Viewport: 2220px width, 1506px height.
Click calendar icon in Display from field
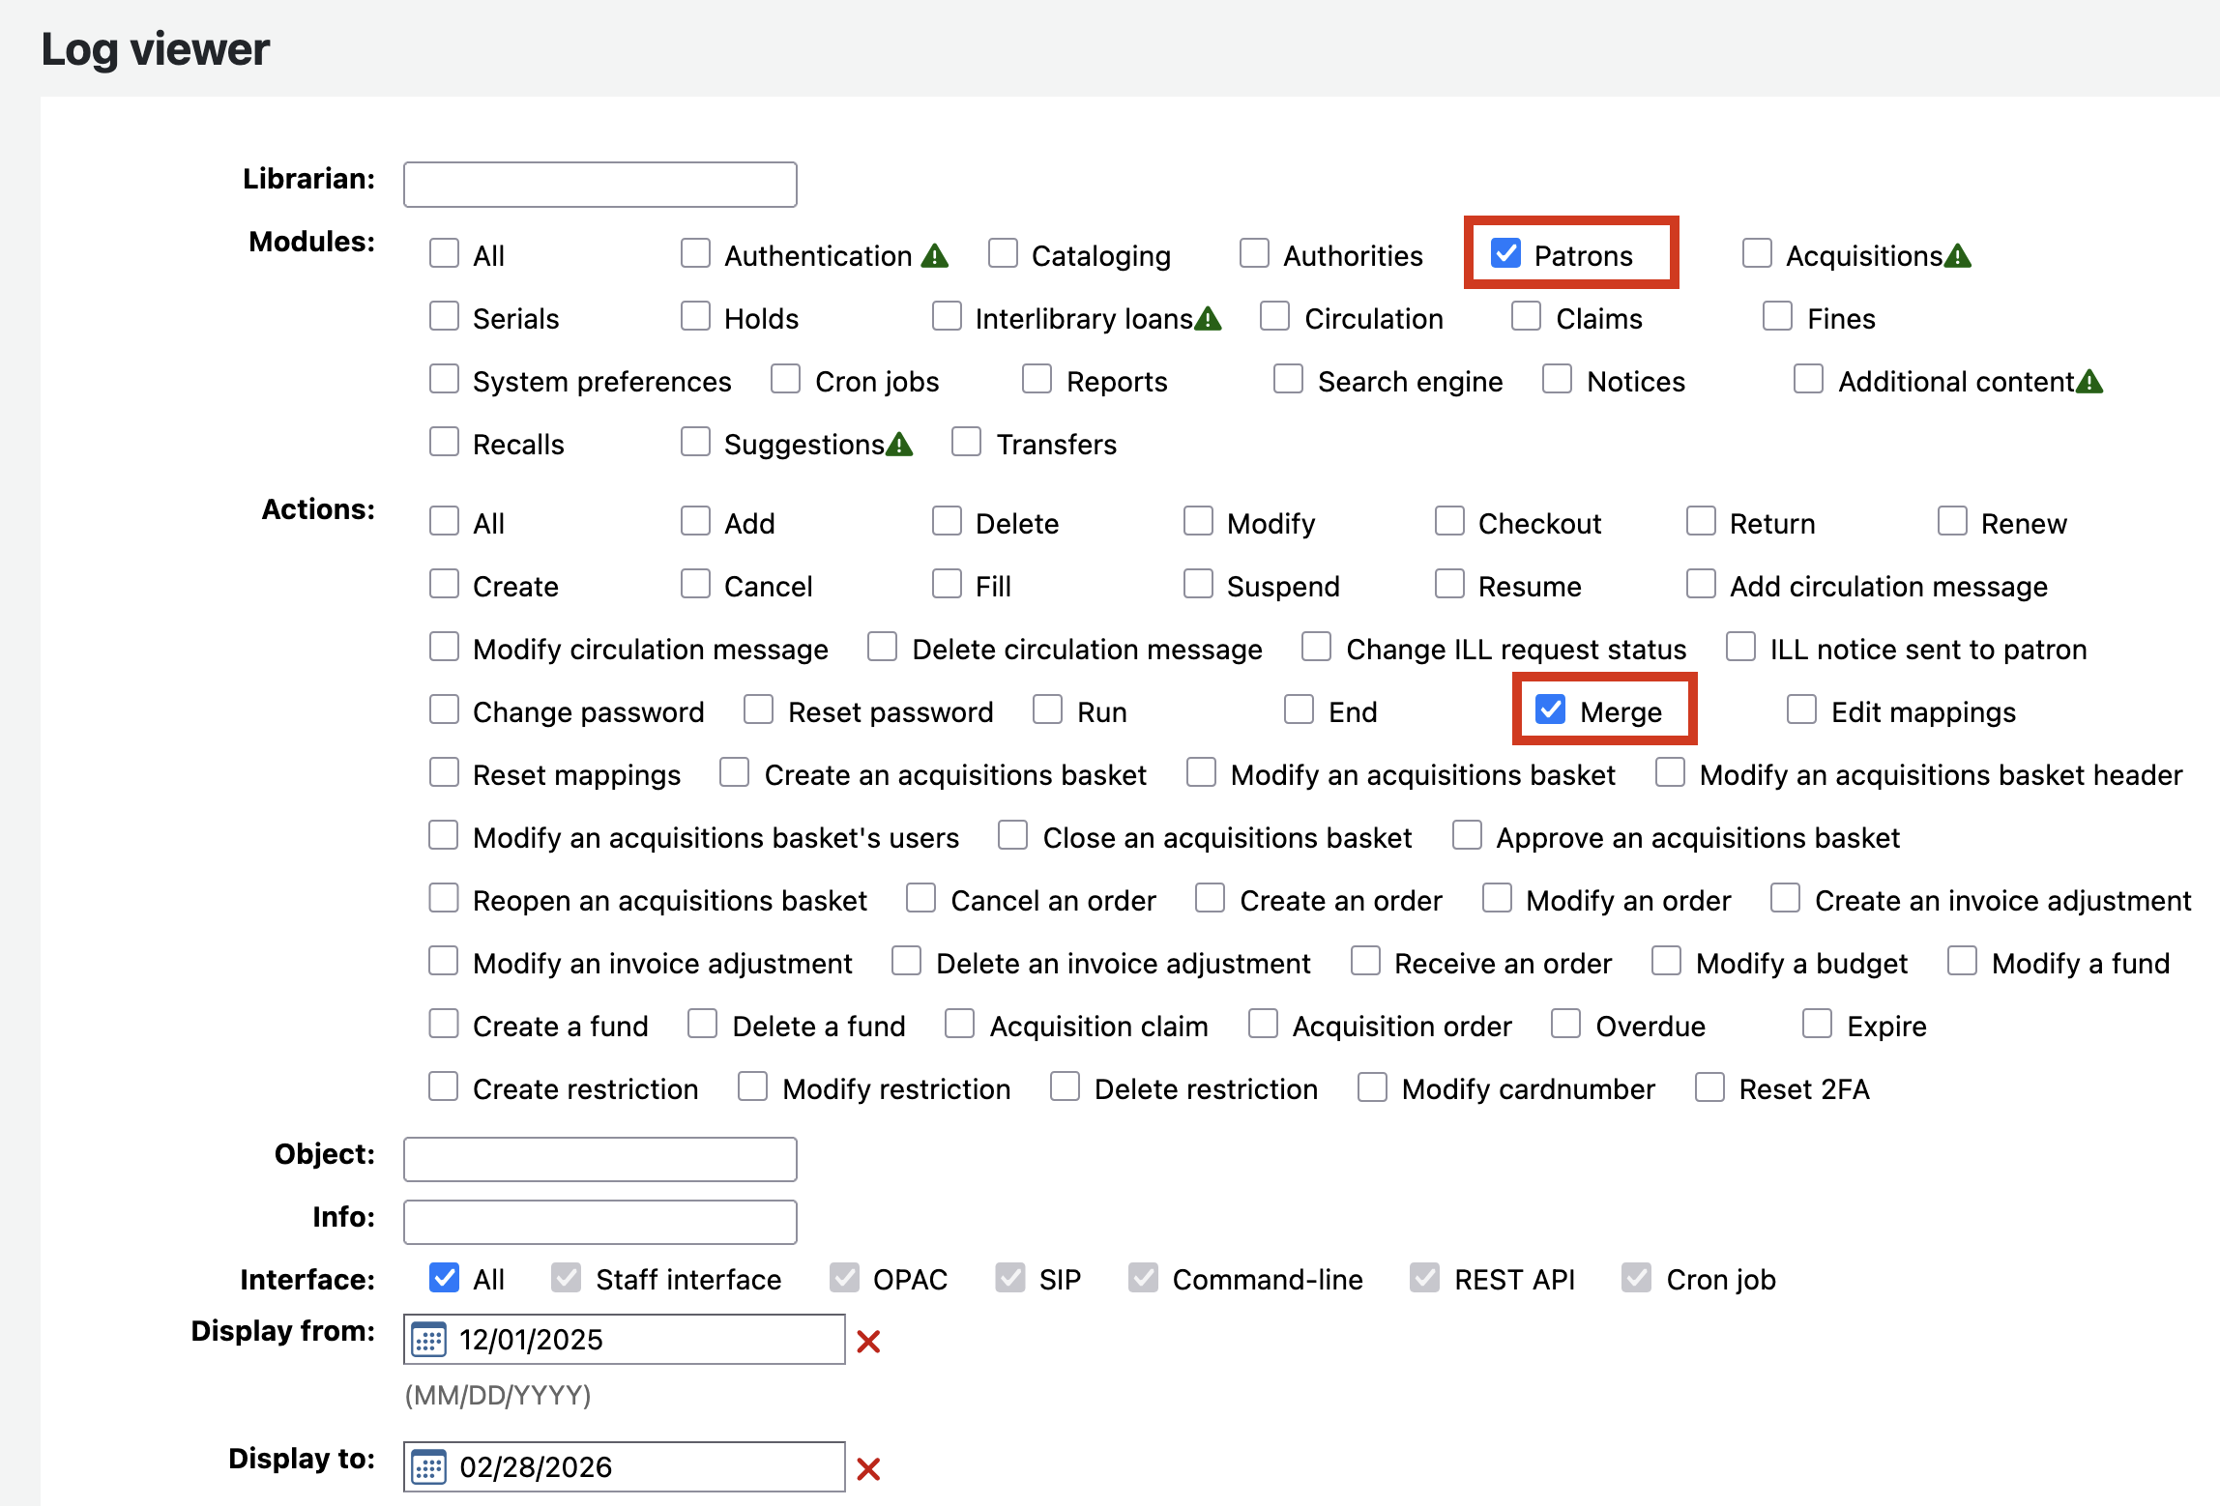coord(428,1340)
